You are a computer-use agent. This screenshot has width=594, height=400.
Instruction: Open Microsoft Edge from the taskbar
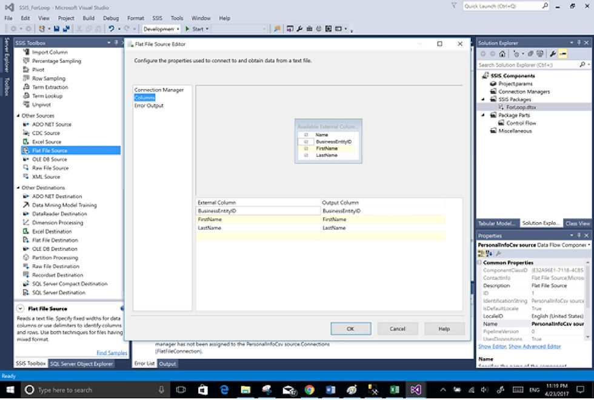(x=224, y=390)
